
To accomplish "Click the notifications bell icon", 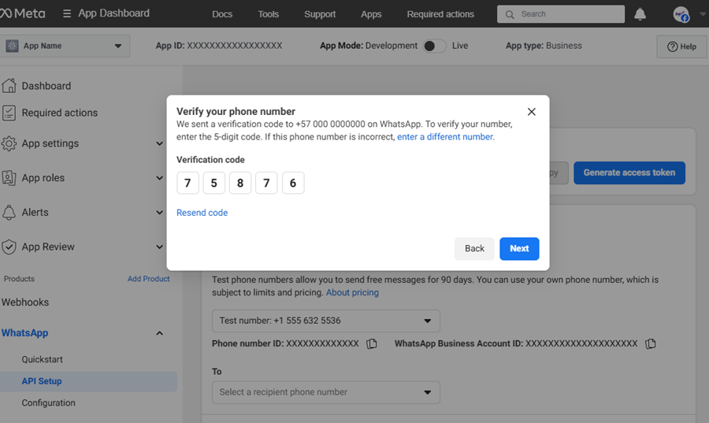I will coord(640,14).
